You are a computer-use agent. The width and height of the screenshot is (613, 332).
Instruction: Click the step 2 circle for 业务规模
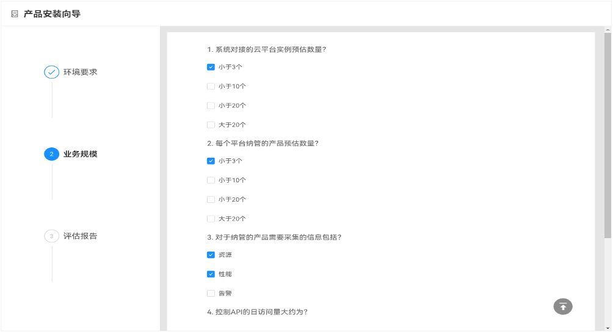pyautogui.click(x=52, y=154)
